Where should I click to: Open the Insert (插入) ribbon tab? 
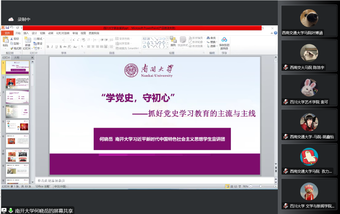(x=26, y=33)
